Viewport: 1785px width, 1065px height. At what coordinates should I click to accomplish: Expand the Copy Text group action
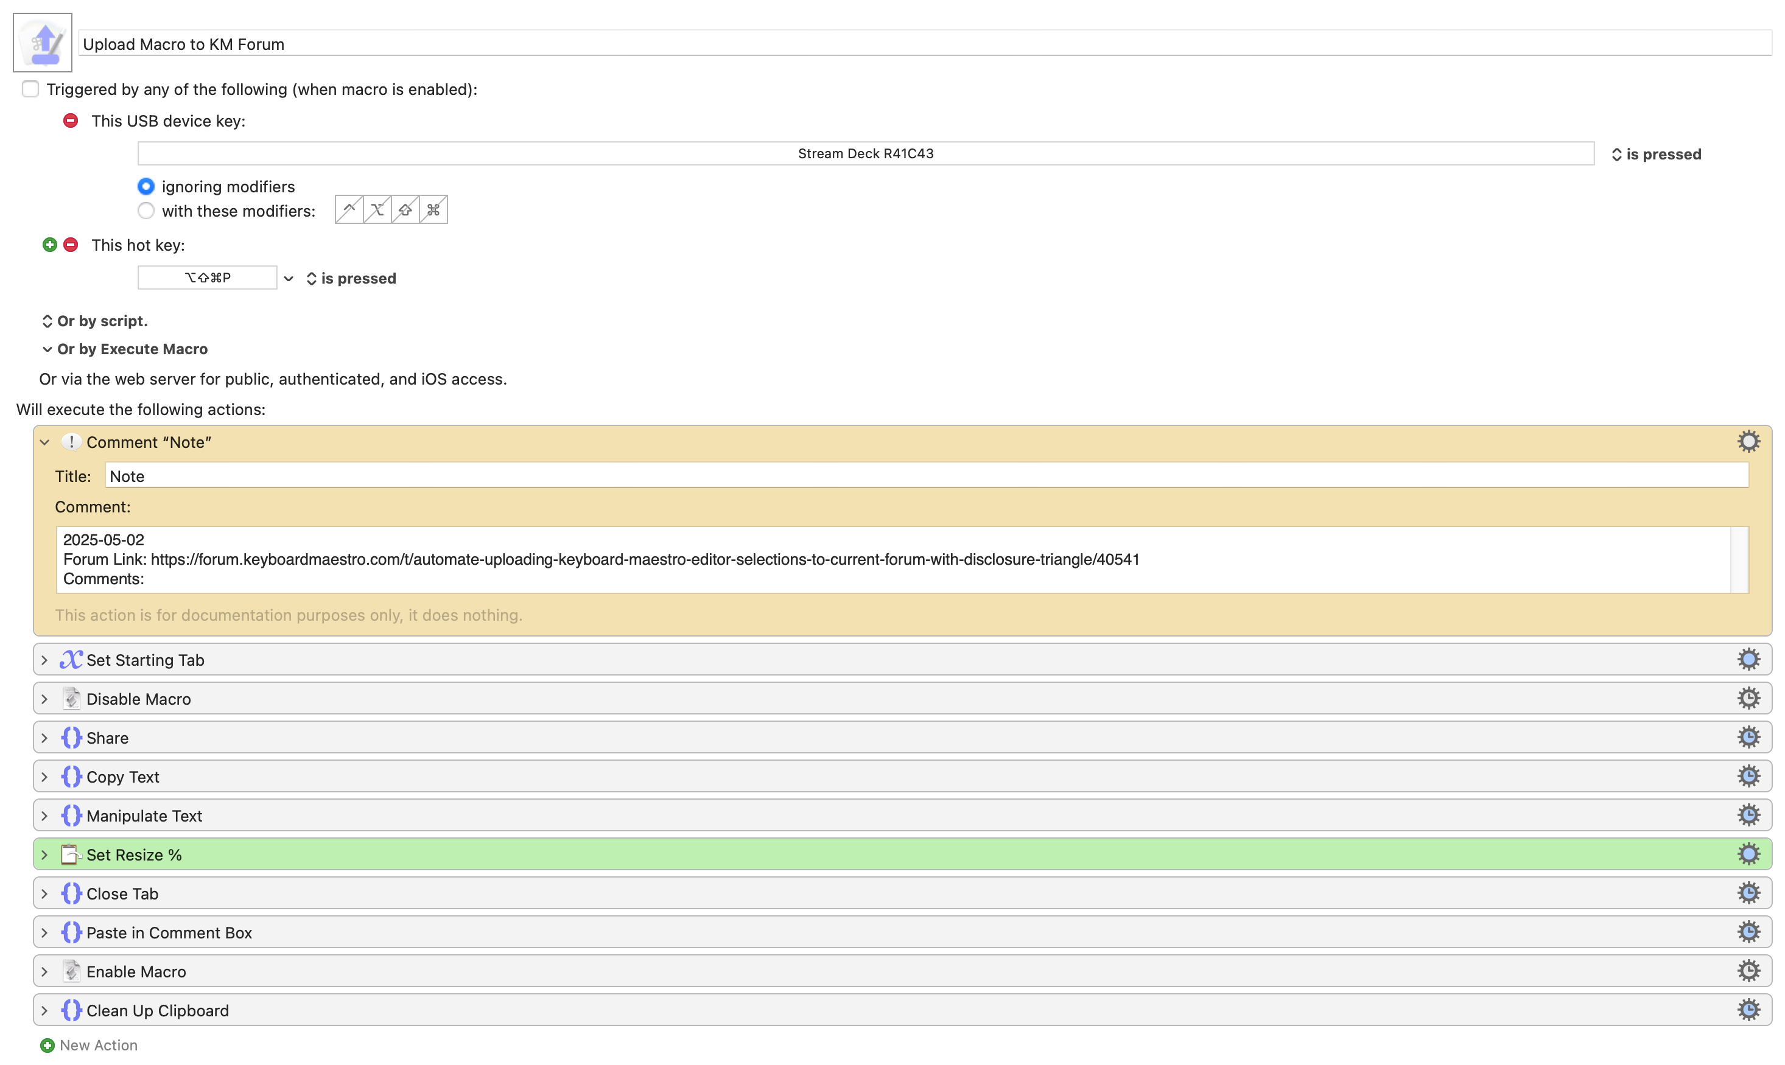pos(44,777)
